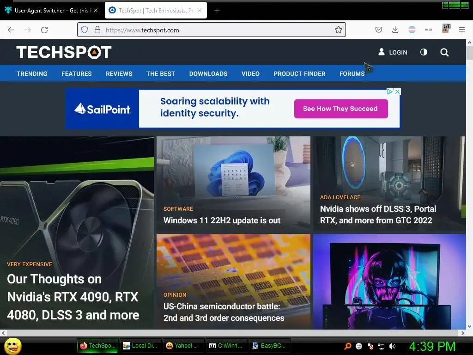
Task: Open the Windows 11 22H2 update article
Action: [222, 220]
